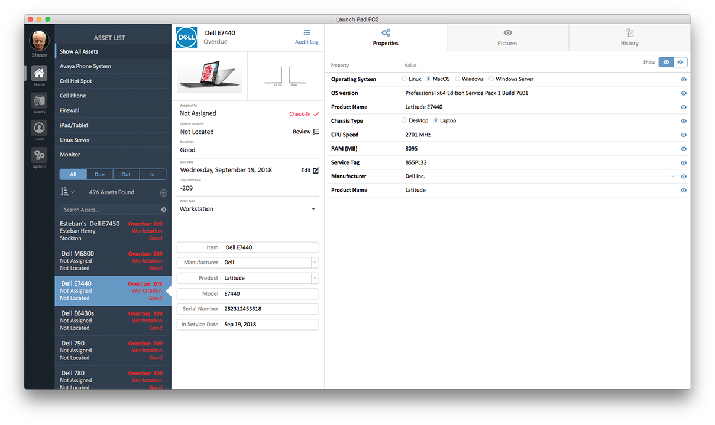
Task: Click CPU Speed value 2701 MHz
Action: coord(418,135)
